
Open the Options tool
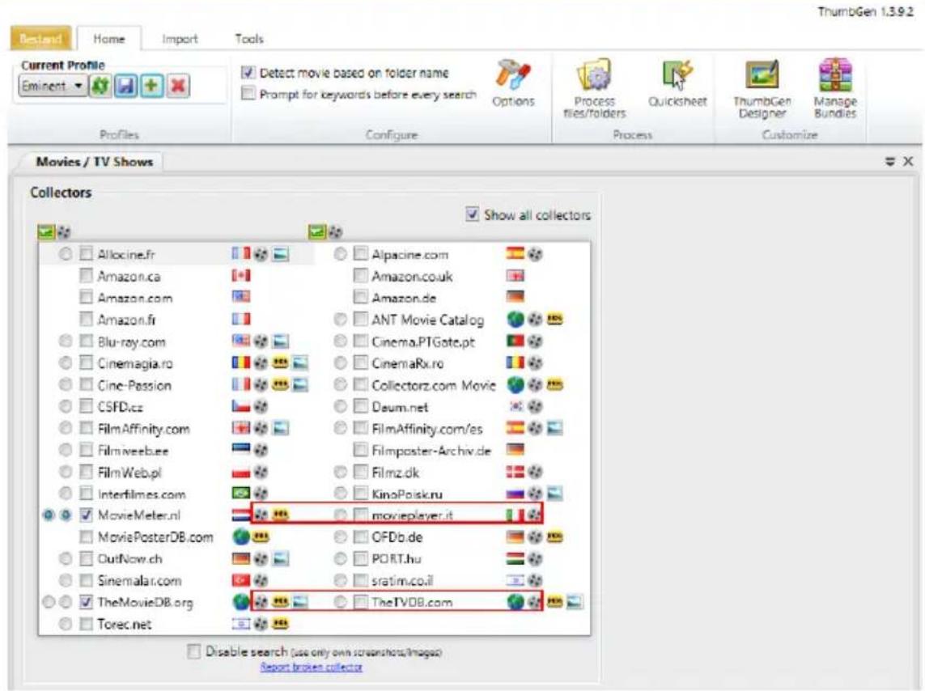pyautogui.click(x=513, y=83)
